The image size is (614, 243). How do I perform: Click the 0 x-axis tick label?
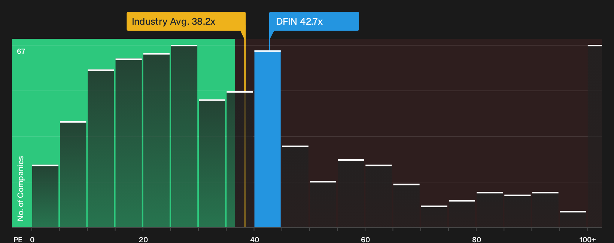coord(32,239)
